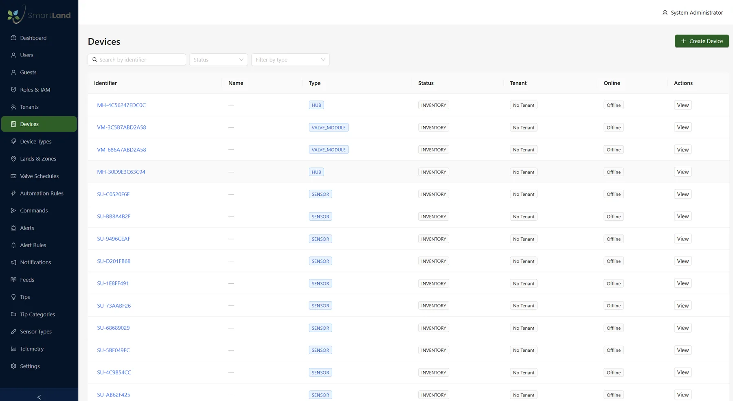This screenshot has width=733, height=401.
Task: Click the Users icon in sidebar
Action: point(13,55)
